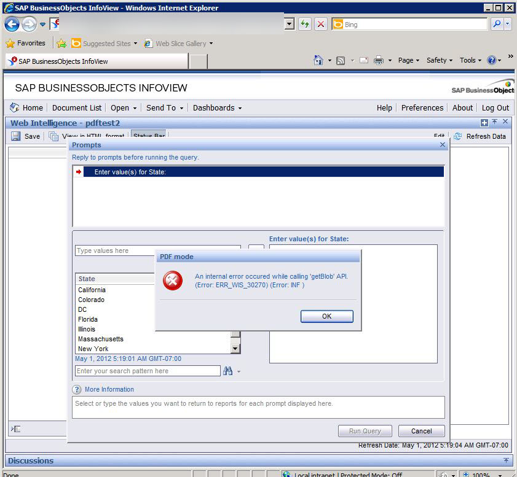This screenshot has width=517, height=477.
Task: Click the browser Home page icon
Action: point(318,60)
